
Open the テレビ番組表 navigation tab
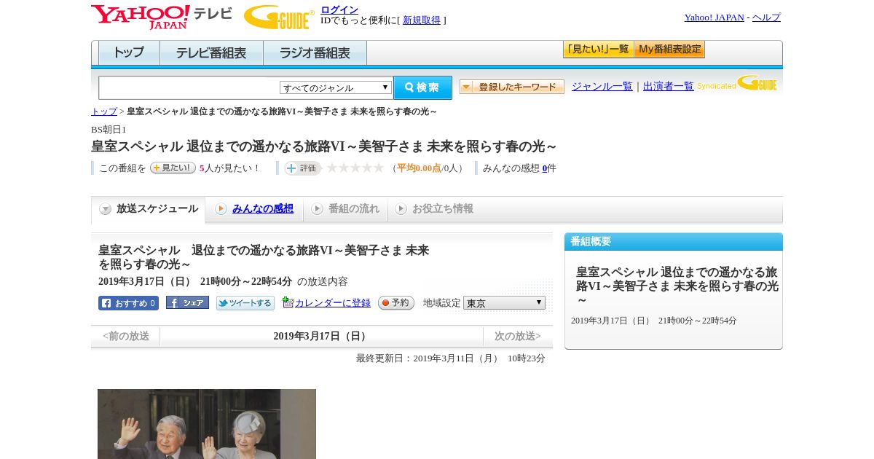211,53
